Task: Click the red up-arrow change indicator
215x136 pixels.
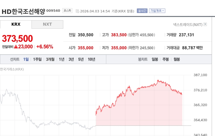Action: 16,46
